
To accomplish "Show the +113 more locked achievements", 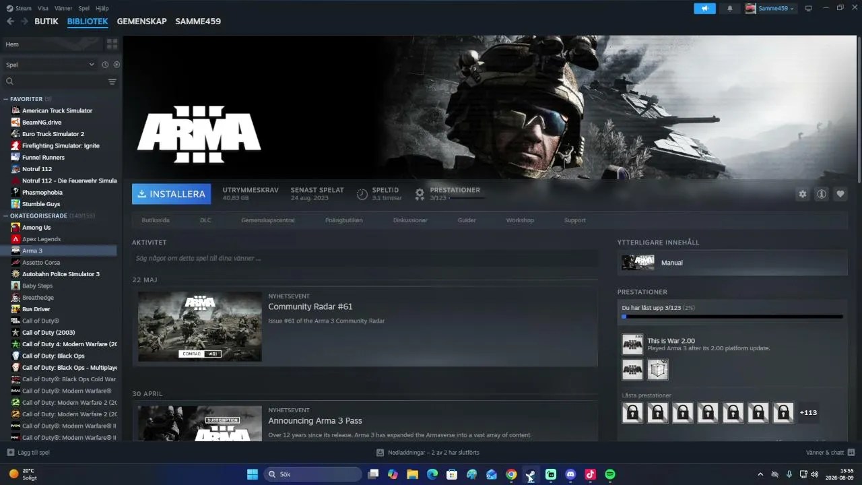I will pos(808,413).
